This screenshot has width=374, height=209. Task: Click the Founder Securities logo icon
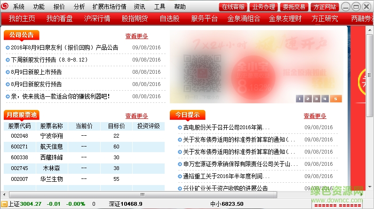pyautogui.click(x=4, y=6)
